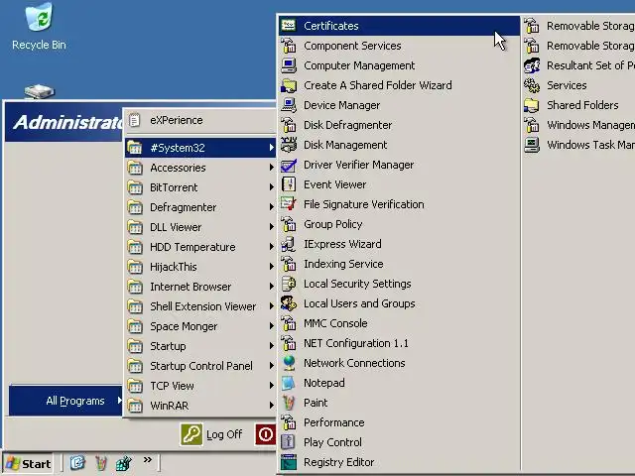Click the Network Connections globe icon
Screen dimensions: 635x476
(289, 363)
